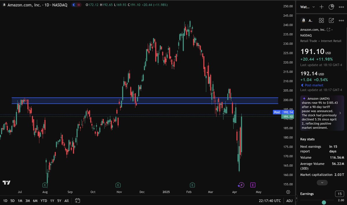Select the 6M time range

coord(35,200)
